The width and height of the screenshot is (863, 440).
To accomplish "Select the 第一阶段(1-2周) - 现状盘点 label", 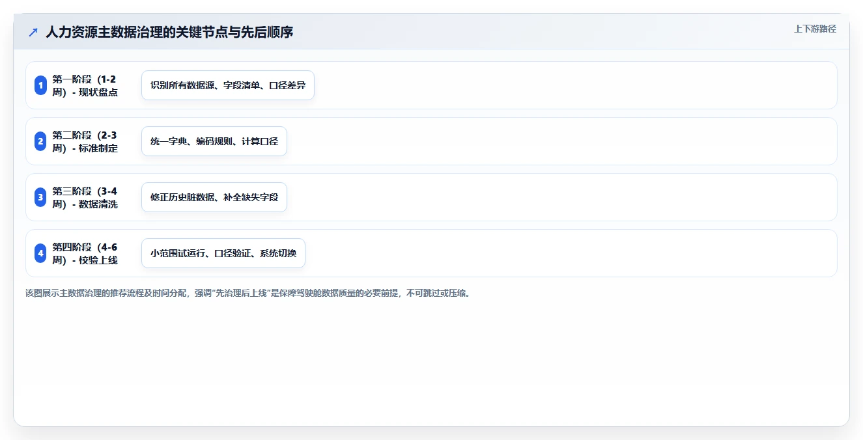I will pos(85,85).
